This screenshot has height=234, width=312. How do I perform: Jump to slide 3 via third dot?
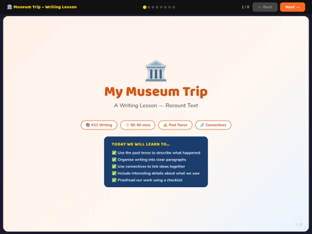pos(153,7)
